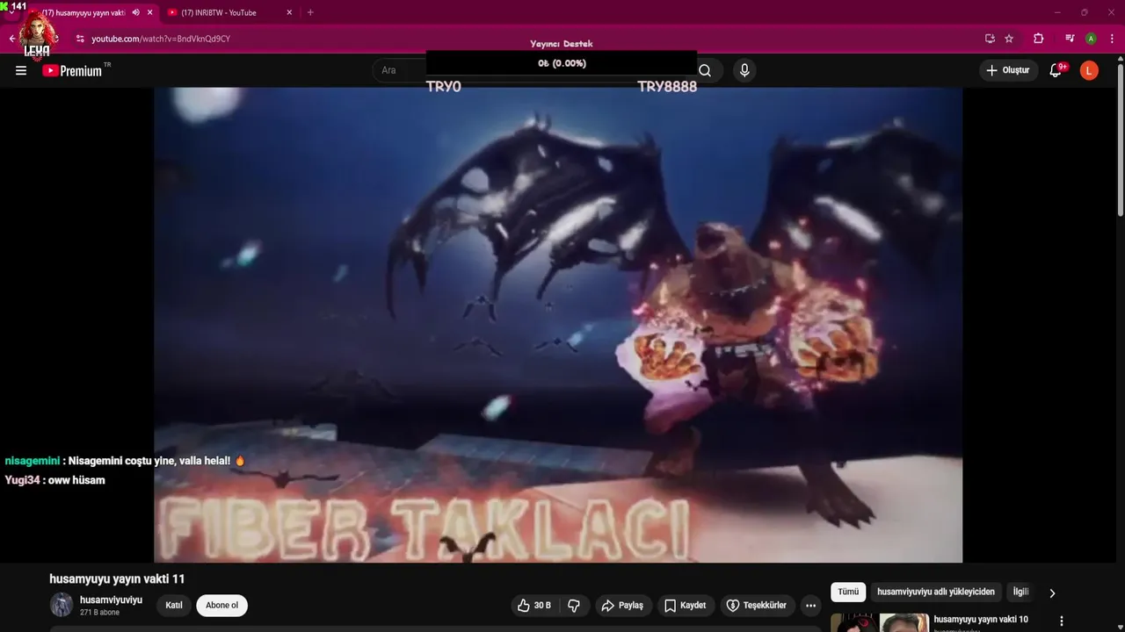
Task: Open husamviyuviyu channel avatar
Action: (61, 605)
